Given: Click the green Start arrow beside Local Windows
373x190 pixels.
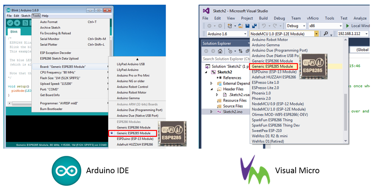Looking at the screenshot, I should tap(348, 26).
